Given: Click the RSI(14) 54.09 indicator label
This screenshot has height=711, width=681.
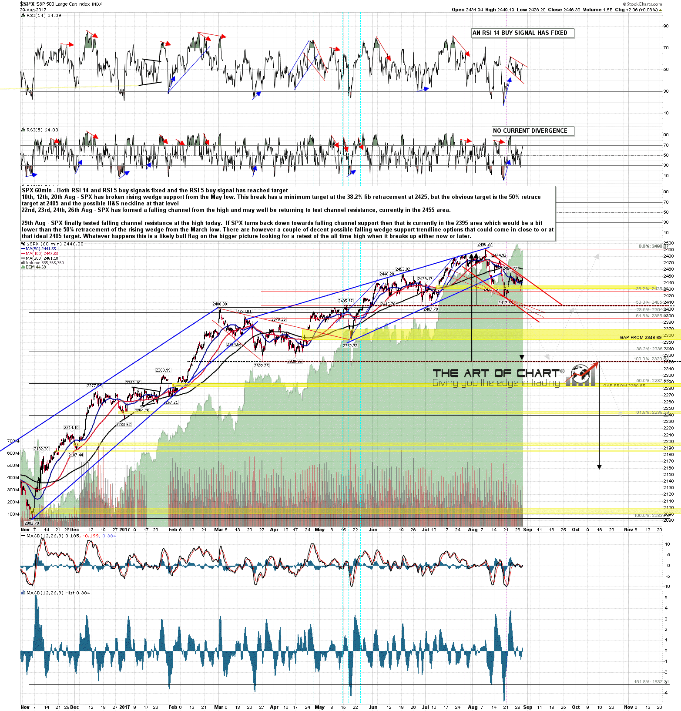Looking at the screenshot, I should coord(44,15).
